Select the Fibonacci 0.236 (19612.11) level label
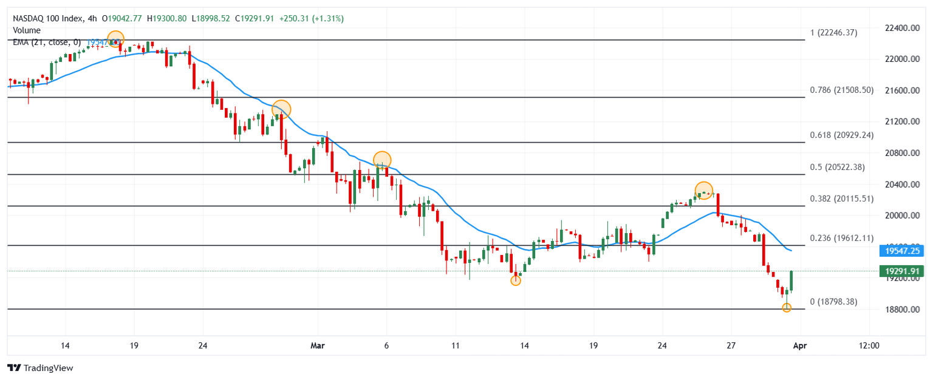This screenshot has height=380, width=933. 842,238
